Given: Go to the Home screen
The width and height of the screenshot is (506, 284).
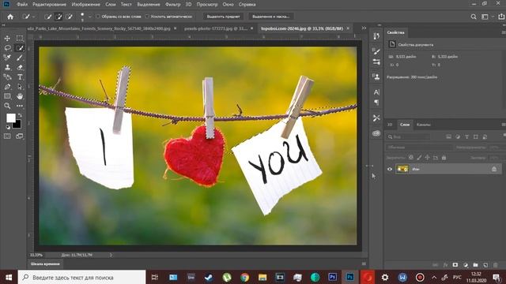Looking at the screenshot, I should point(10,17).
